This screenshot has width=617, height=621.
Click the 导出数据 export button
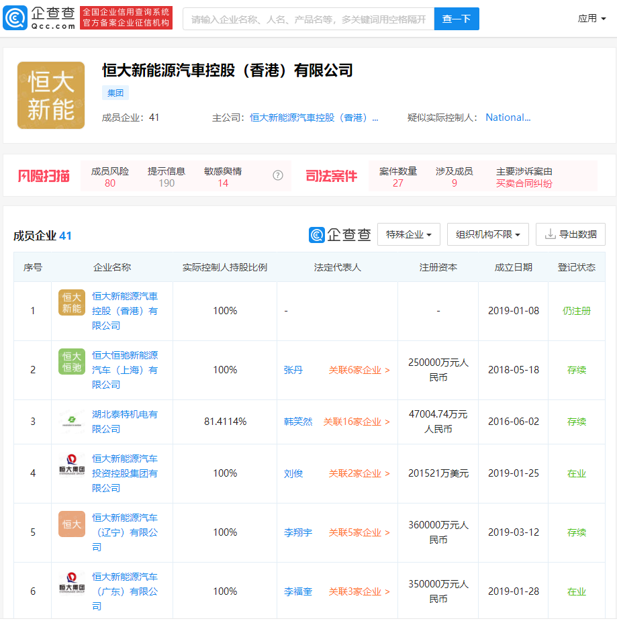tap(571, 234)
